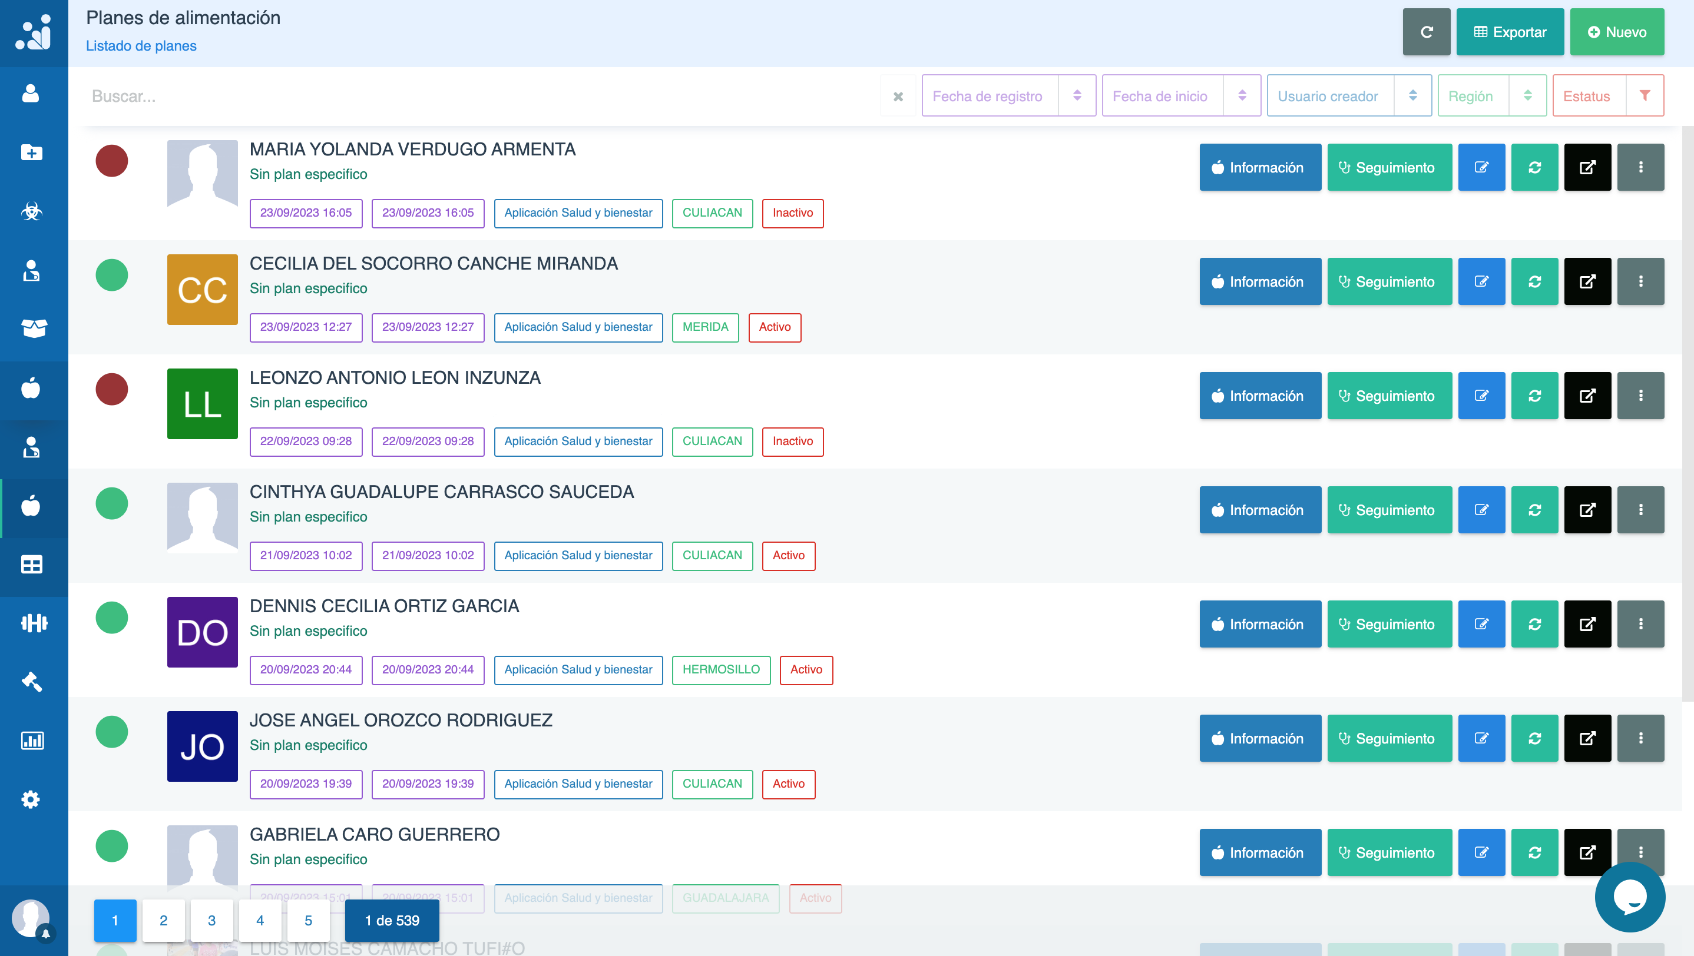Click the reload button in header
The height and width of the screenshot is (956, 1694).
click(1425, 32)
